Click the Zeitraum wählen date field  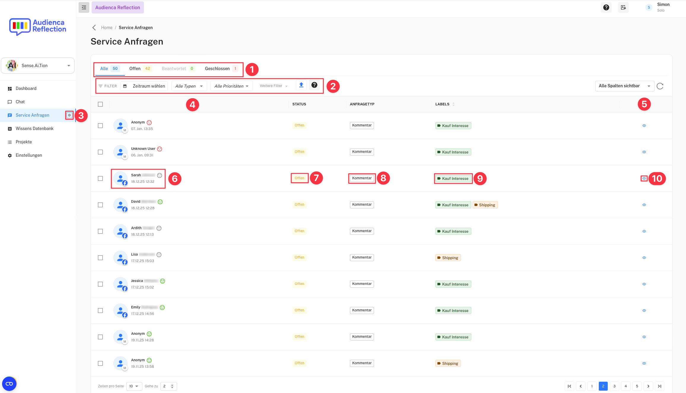(144, 86)
